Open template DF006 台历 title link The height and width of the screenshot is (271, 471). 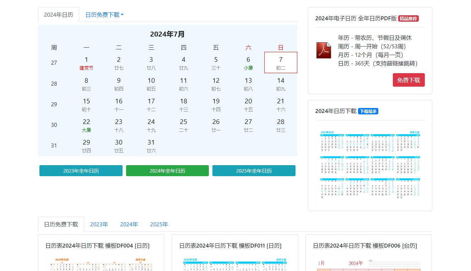[365, 246]
